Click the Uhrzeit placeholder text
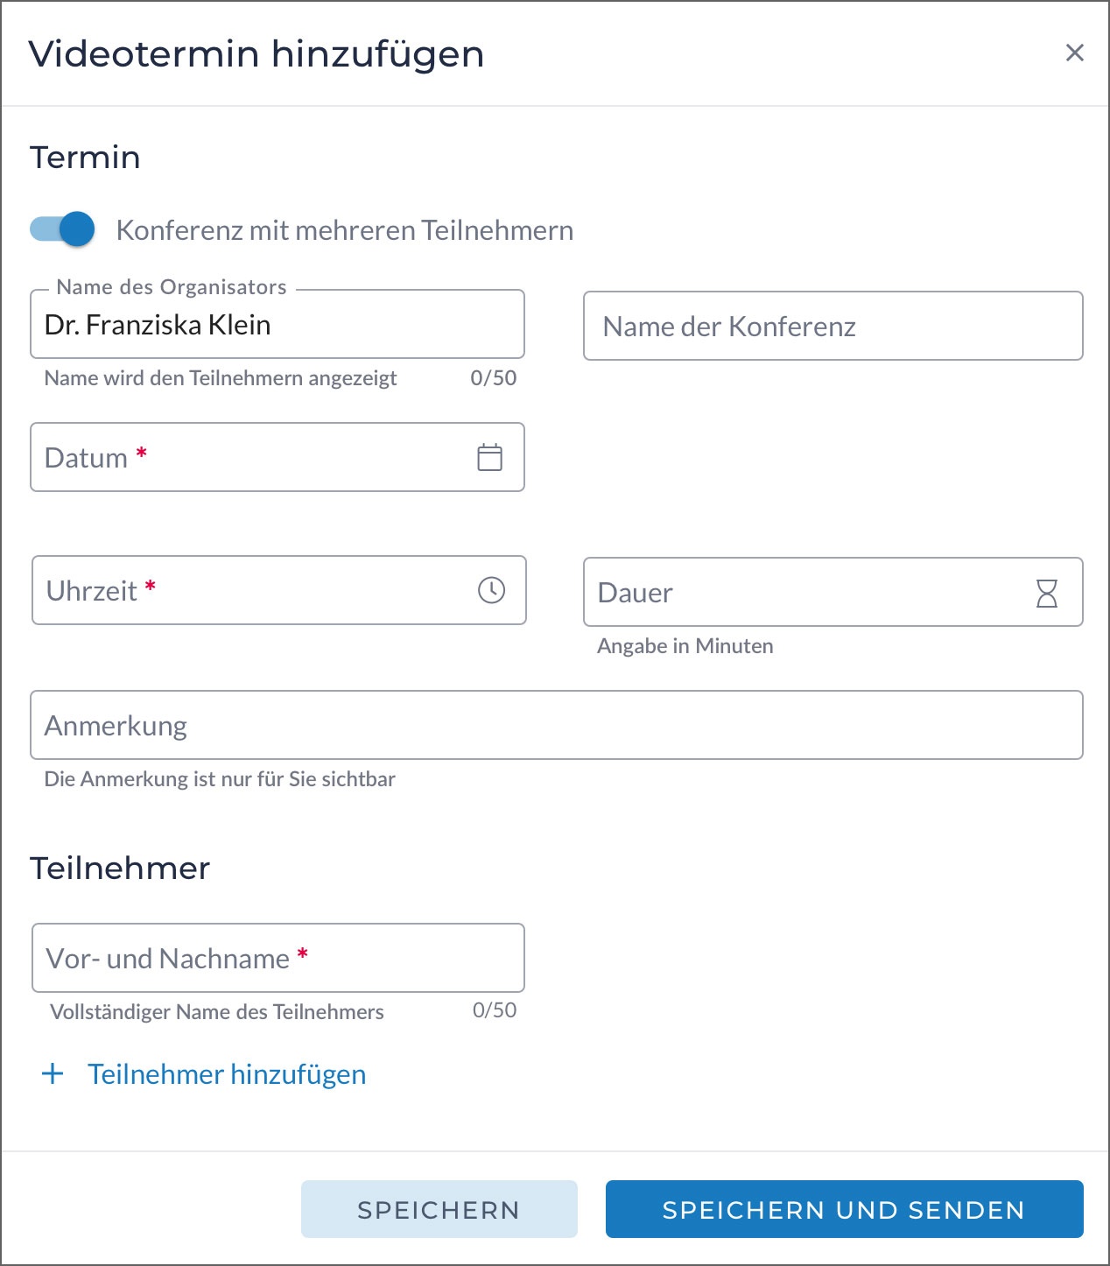Screen dimensions: 1110x1266 coord(91,591)
